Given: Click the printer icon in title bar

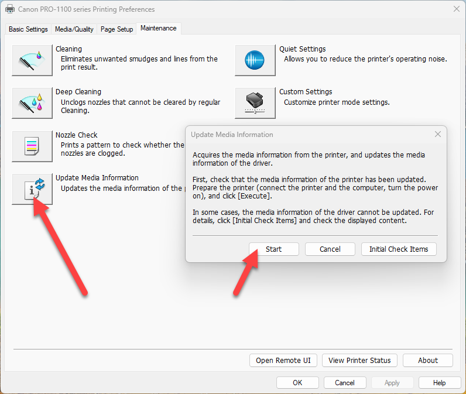Looking at the screenshot, I should [x=9, y=9].
